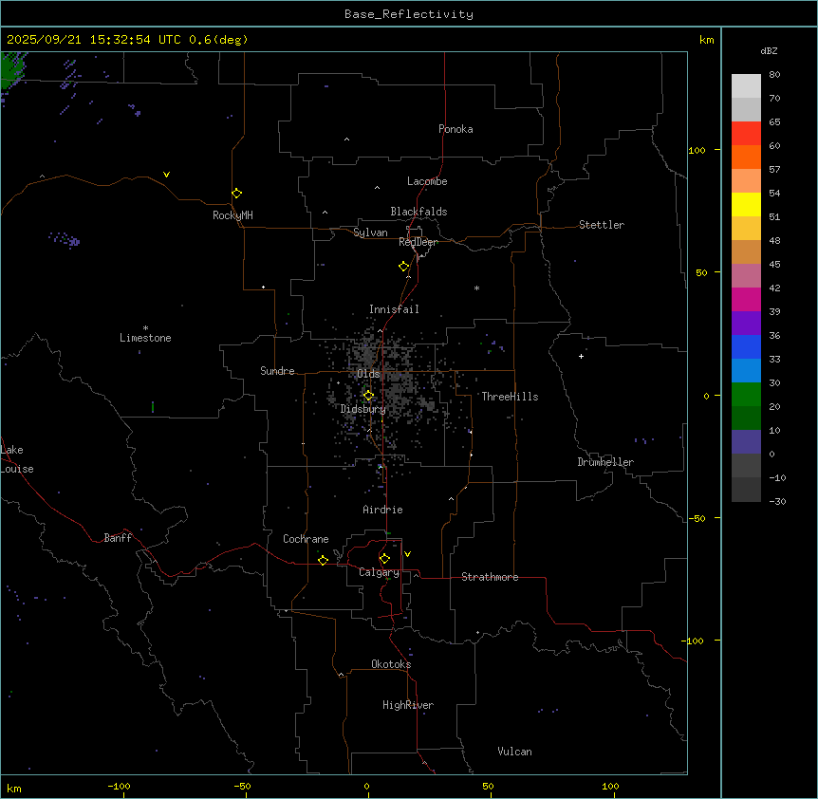Click the Ponoka city label

click(x=455, y=129)
